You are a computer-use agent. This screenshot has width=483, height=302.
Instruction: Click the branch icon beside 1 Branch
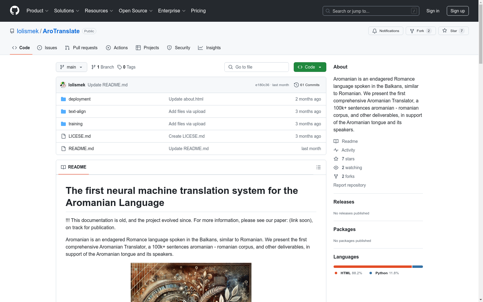(94, 67)
